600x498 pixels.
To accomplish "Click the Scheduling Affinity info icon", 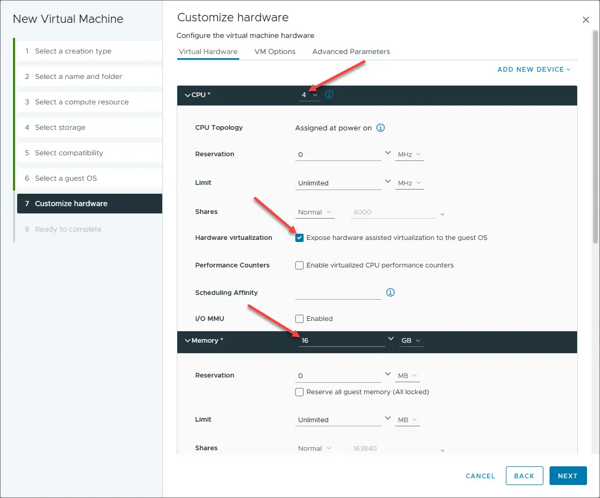I will tap(390, 292).
